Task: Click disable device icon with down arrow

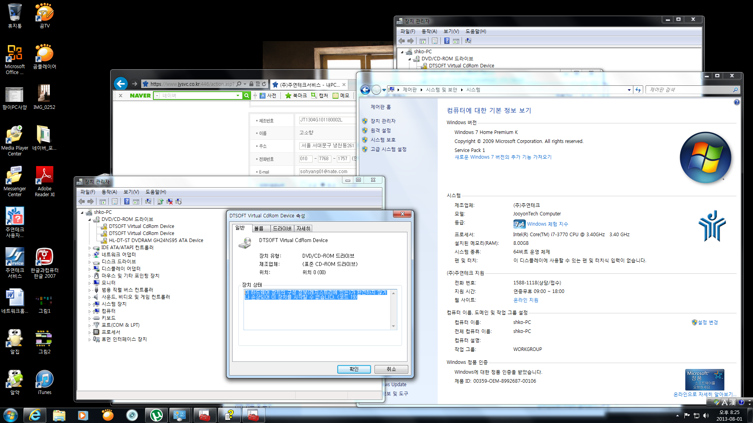Action: pyautogui.click(x=178, y=202)
